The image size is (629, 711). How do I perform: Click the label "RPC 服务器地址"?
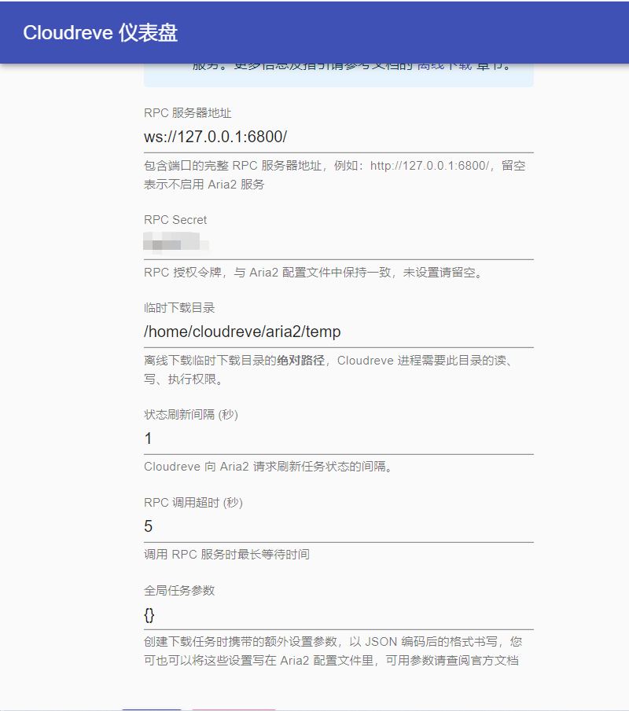click(x=187, y=113)
